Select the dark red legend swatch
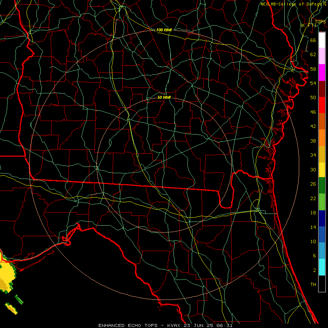The width and height of the screenshot is (328, 328). 322,89
